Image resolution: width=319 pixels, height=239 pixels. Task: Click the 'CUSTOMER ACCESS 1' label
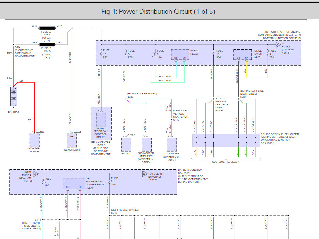(226, 162)
